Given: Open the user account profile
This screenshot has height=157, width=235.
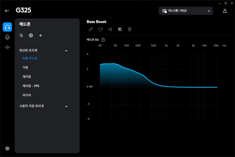Looking at the screenshot, I should [225, 11].
